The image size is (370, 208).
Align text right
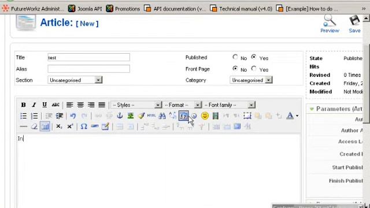tap(91, 105)
